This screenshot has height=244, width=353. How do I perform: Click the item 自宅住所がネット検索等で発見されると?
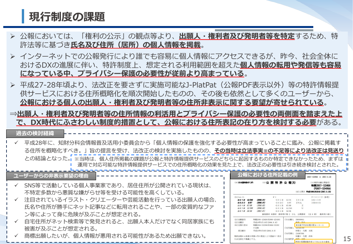[x=119, y=222]
